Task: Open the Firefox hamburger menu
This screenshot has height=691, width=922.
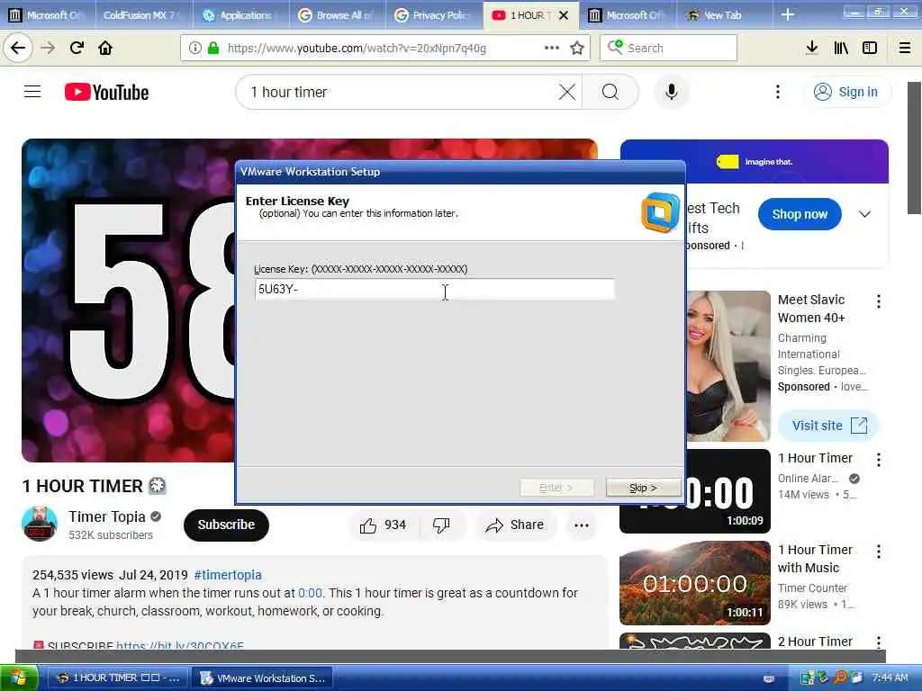Action: 905,49
